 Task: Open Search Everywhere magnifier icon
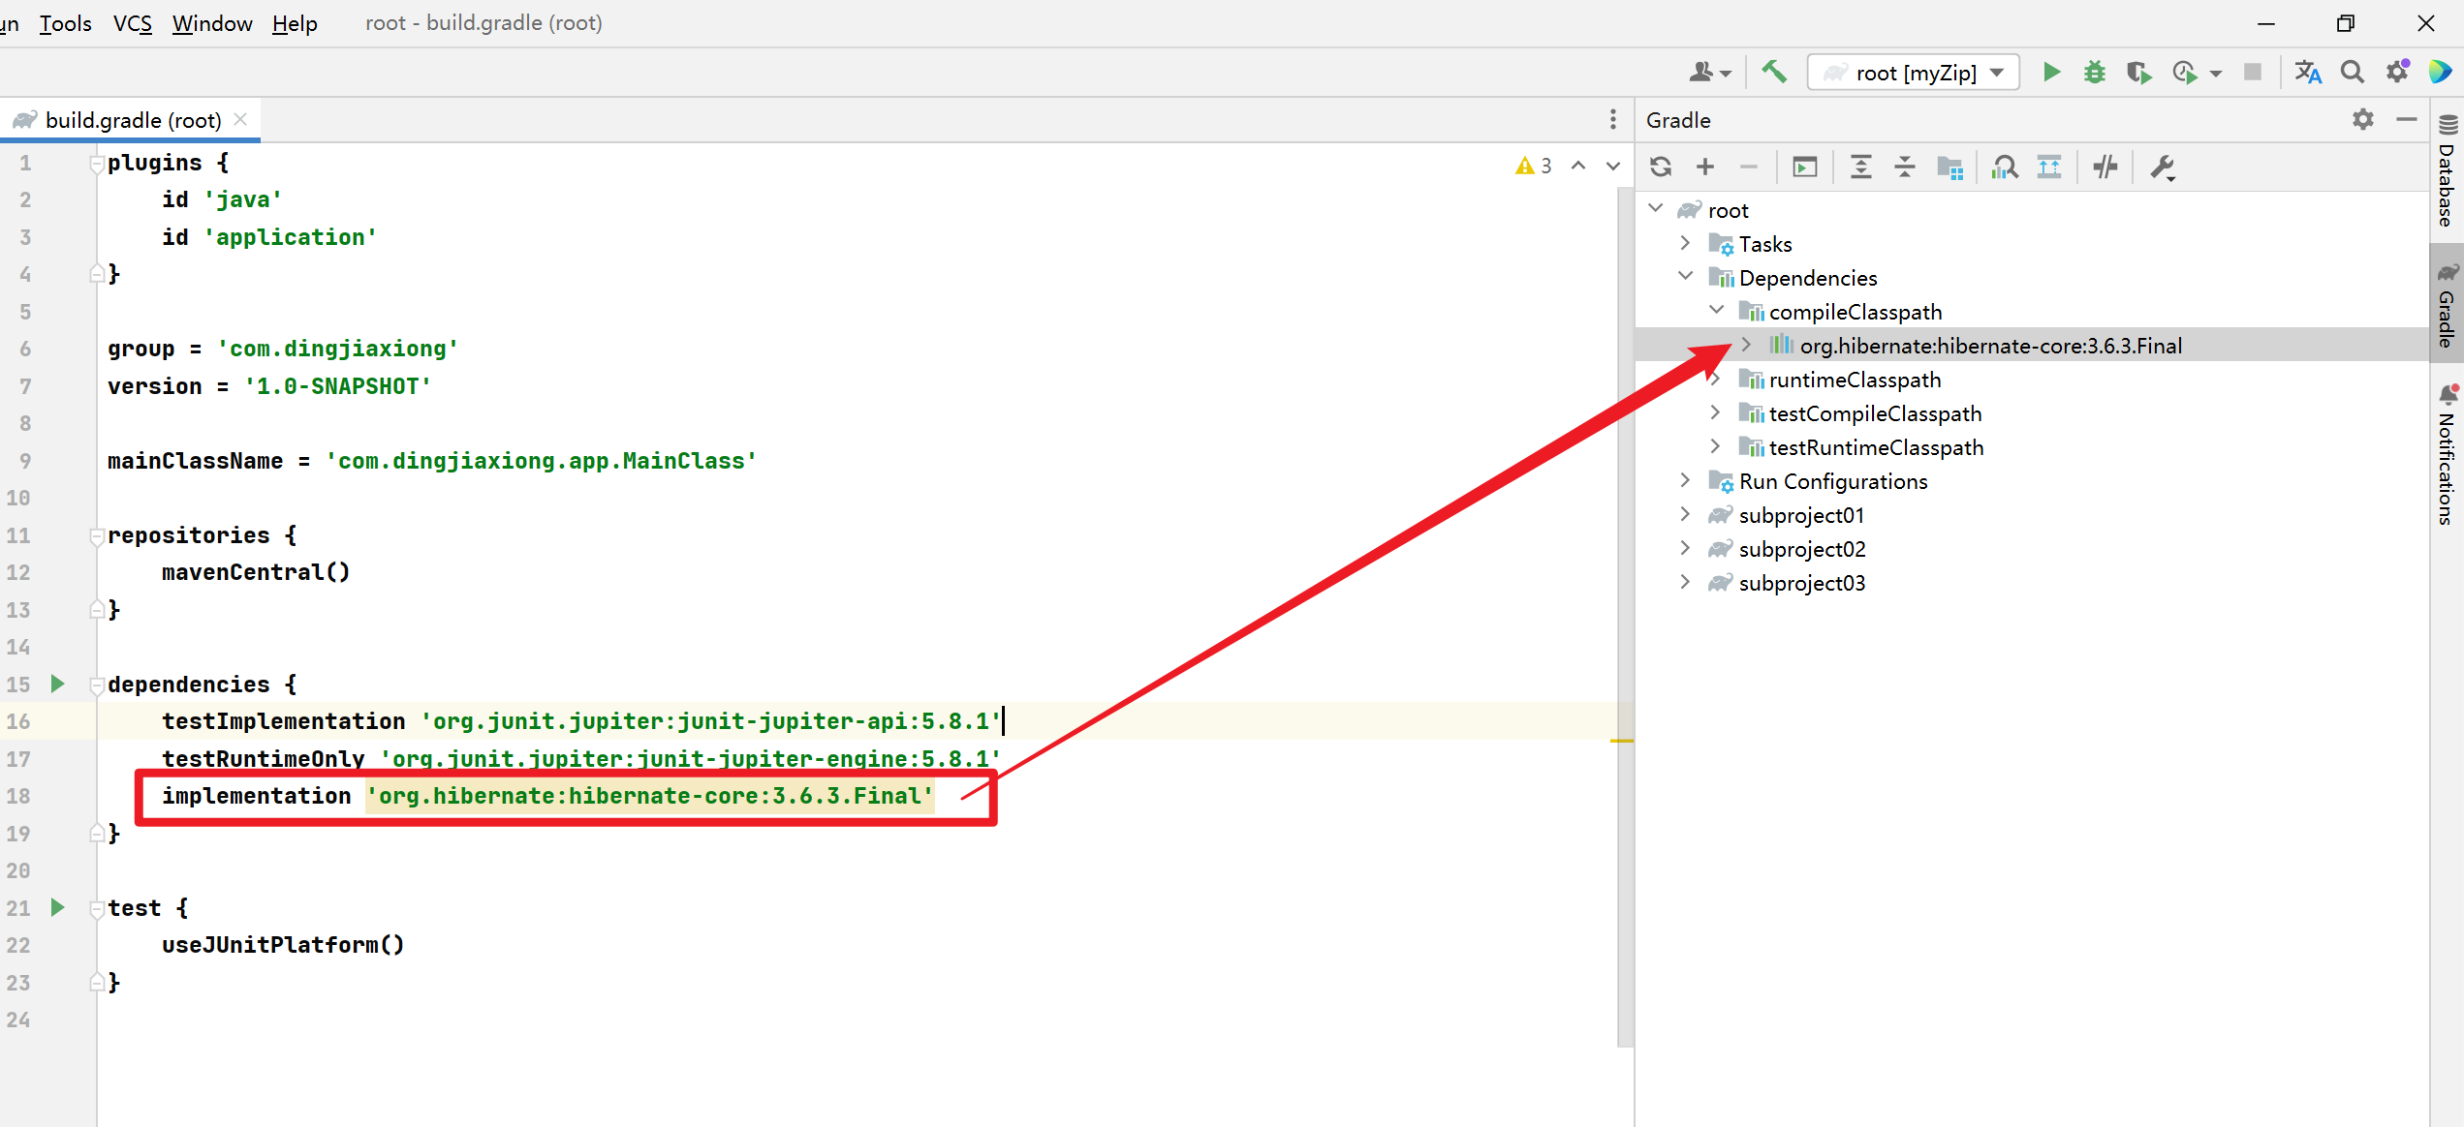(2352, 72)
